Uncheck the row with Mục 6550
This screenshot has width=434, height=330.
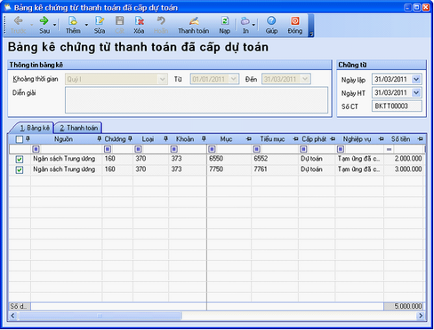20,160
